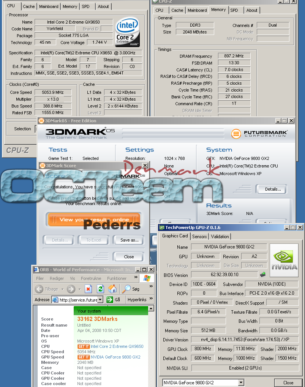
Task: Open the Filer menu in Internet Explorer
Action: tap(40, 278)
